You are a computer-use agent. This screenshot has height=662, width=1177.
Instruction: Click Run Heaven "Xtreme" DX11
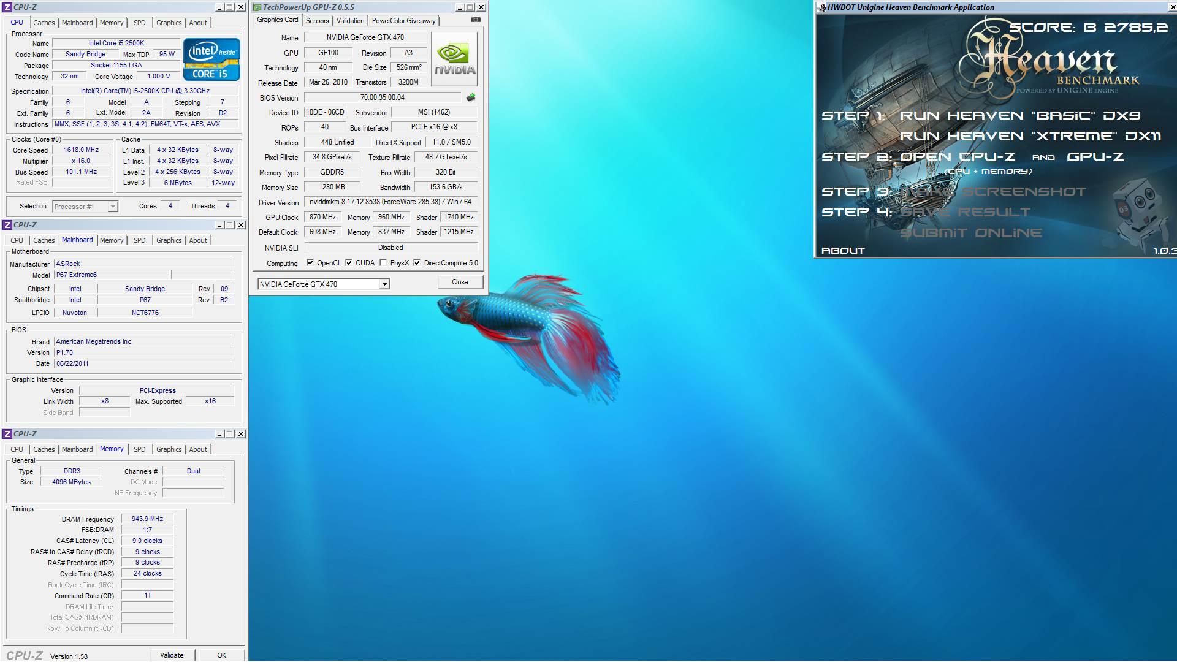[x=1030, y=136]
